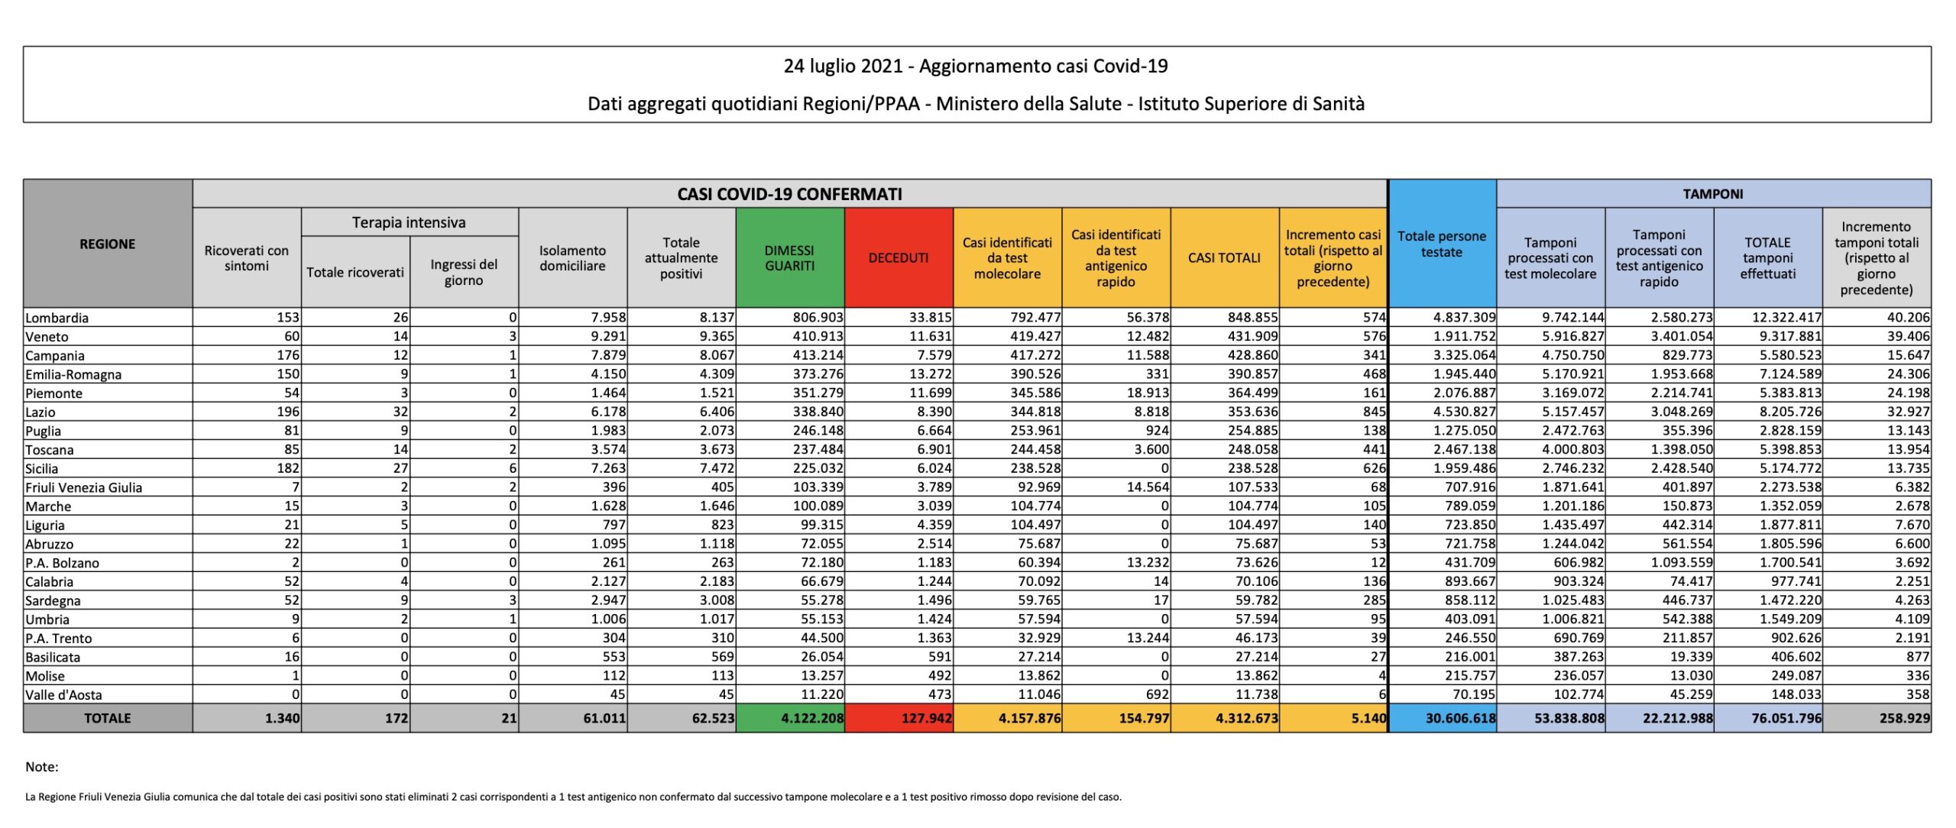Viewport: 1956px width, 828px height.
Task: Select the CASI TOTALI column header
Action: 1223,258
